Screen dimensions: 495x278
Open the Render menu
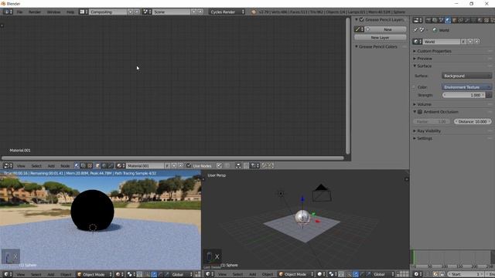pos(35,12)
